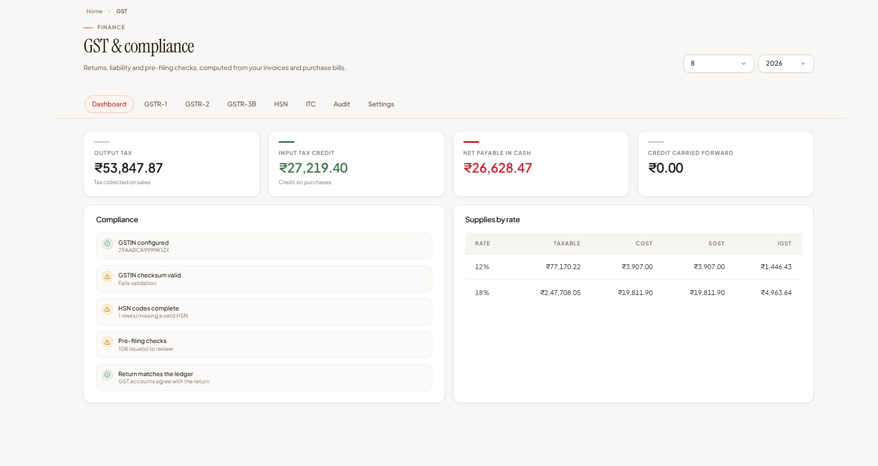This screenshot has width=878, height=466.
Task: Click taxable value ₹2,47,708.05
Action: click(x=560, y=293)
